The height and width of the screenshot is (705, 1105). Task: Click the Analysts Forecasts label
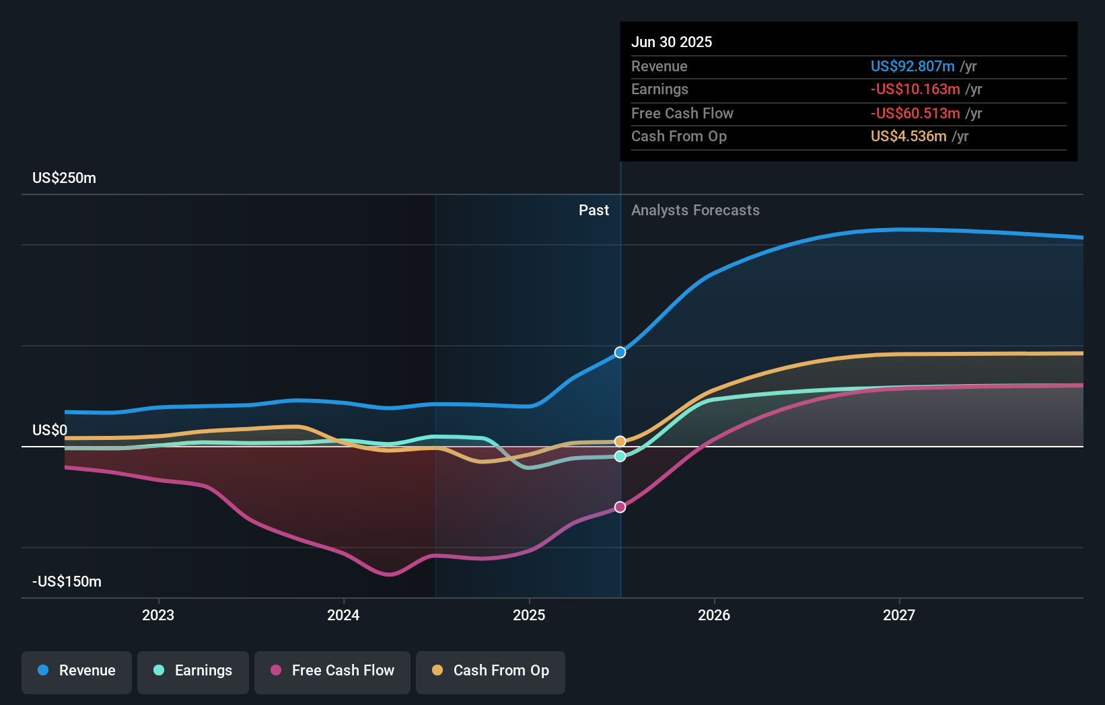695,210
